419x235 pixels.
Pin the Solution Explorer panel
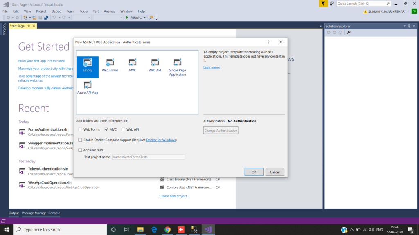[x=409, y=26]
